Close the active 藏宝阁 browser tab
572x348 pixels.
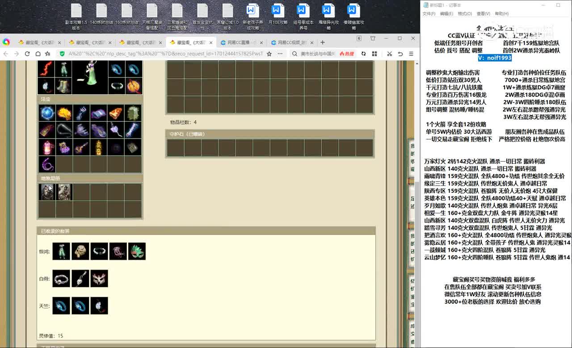211,42
